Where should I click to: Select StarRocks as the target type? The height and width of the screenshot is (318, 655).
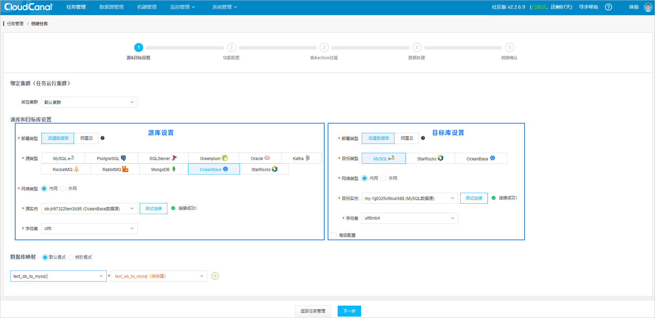click(430, 158)
